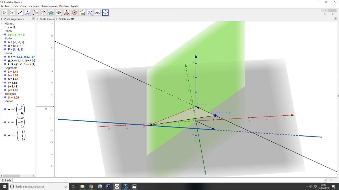Choose the Polygon triangle tool
Screen dimensions: 339x190
[x=35, y=13]
